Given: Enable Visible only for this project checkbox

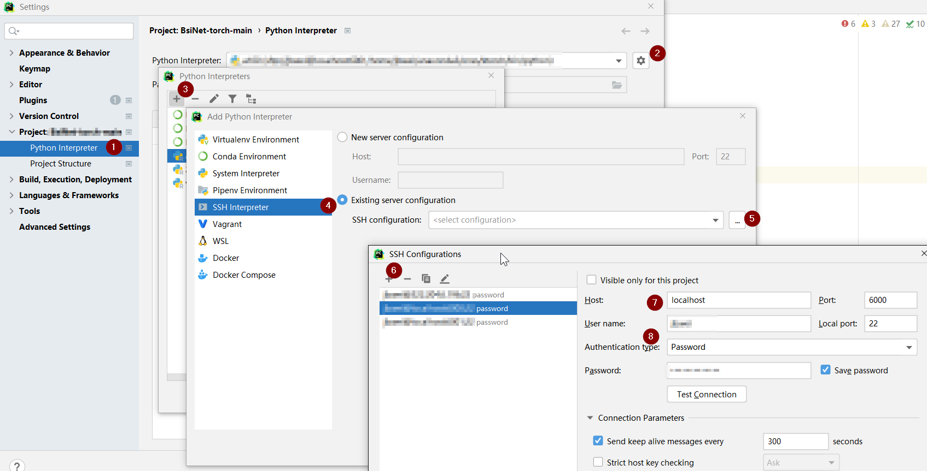Looking at the screenshot, I should click(x=591, y=280).
